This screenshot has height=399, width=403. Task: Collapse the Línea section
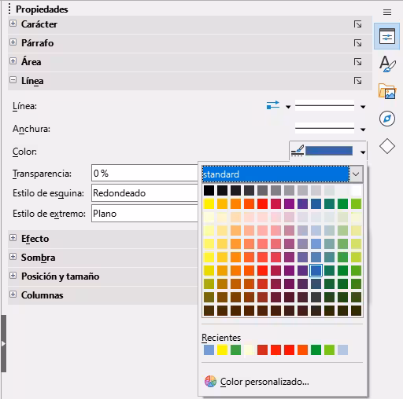tap(13, 80)
